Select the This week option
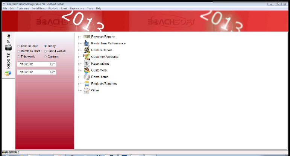Image resolution: width=290 pixels, height=156 pixels. pyautogui.click(x=26, y=56)
